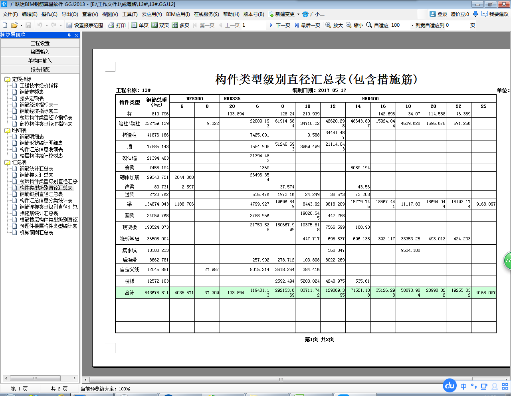This screenshot has height=396, width=511.
Task: Select 钢筋经济指标表一 report
Action: [39, 105]
